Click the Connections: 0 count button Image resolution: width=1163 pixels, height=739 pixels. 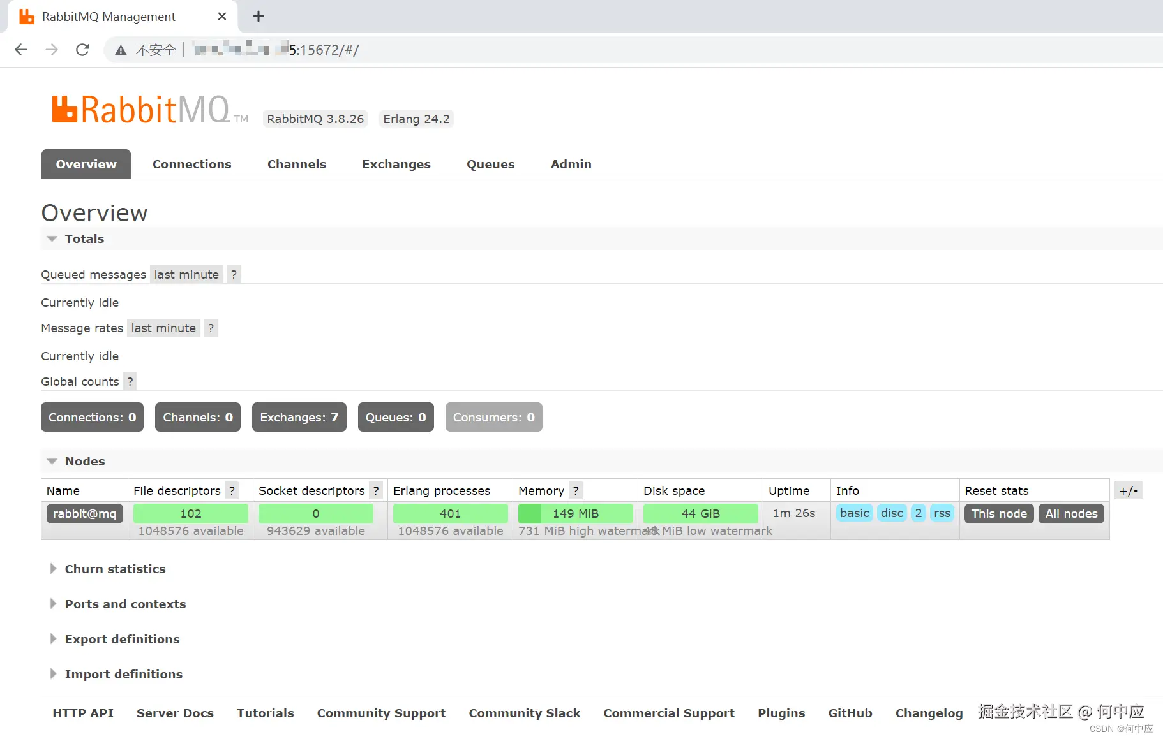tap(93, 417)
